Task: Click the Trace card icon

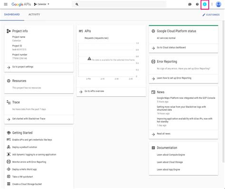Action: (x=9, y=102)
